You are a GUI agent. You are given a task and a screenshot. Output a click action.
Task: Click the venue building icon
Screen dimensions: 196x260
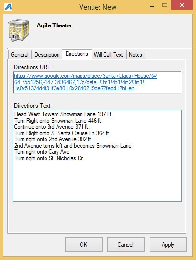pyautogui.click(x=19, y=30)
